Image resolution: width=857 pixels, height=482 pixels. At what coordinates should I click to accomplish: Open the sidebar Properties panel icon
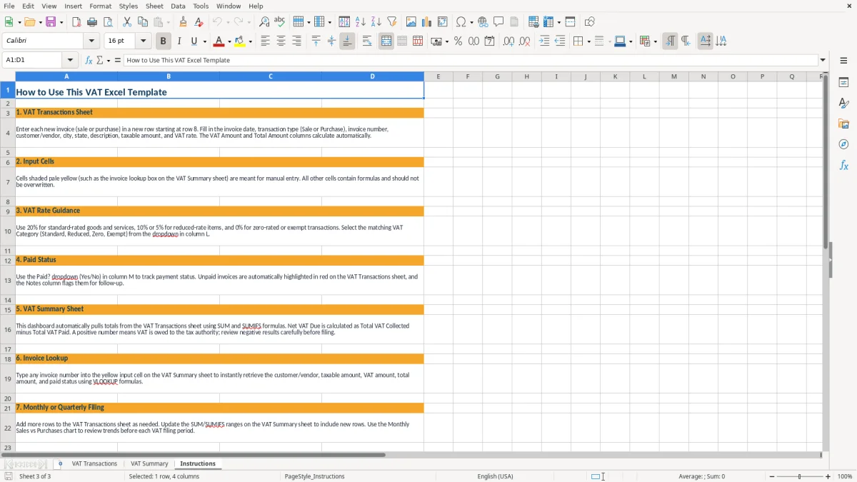[843, 83]
